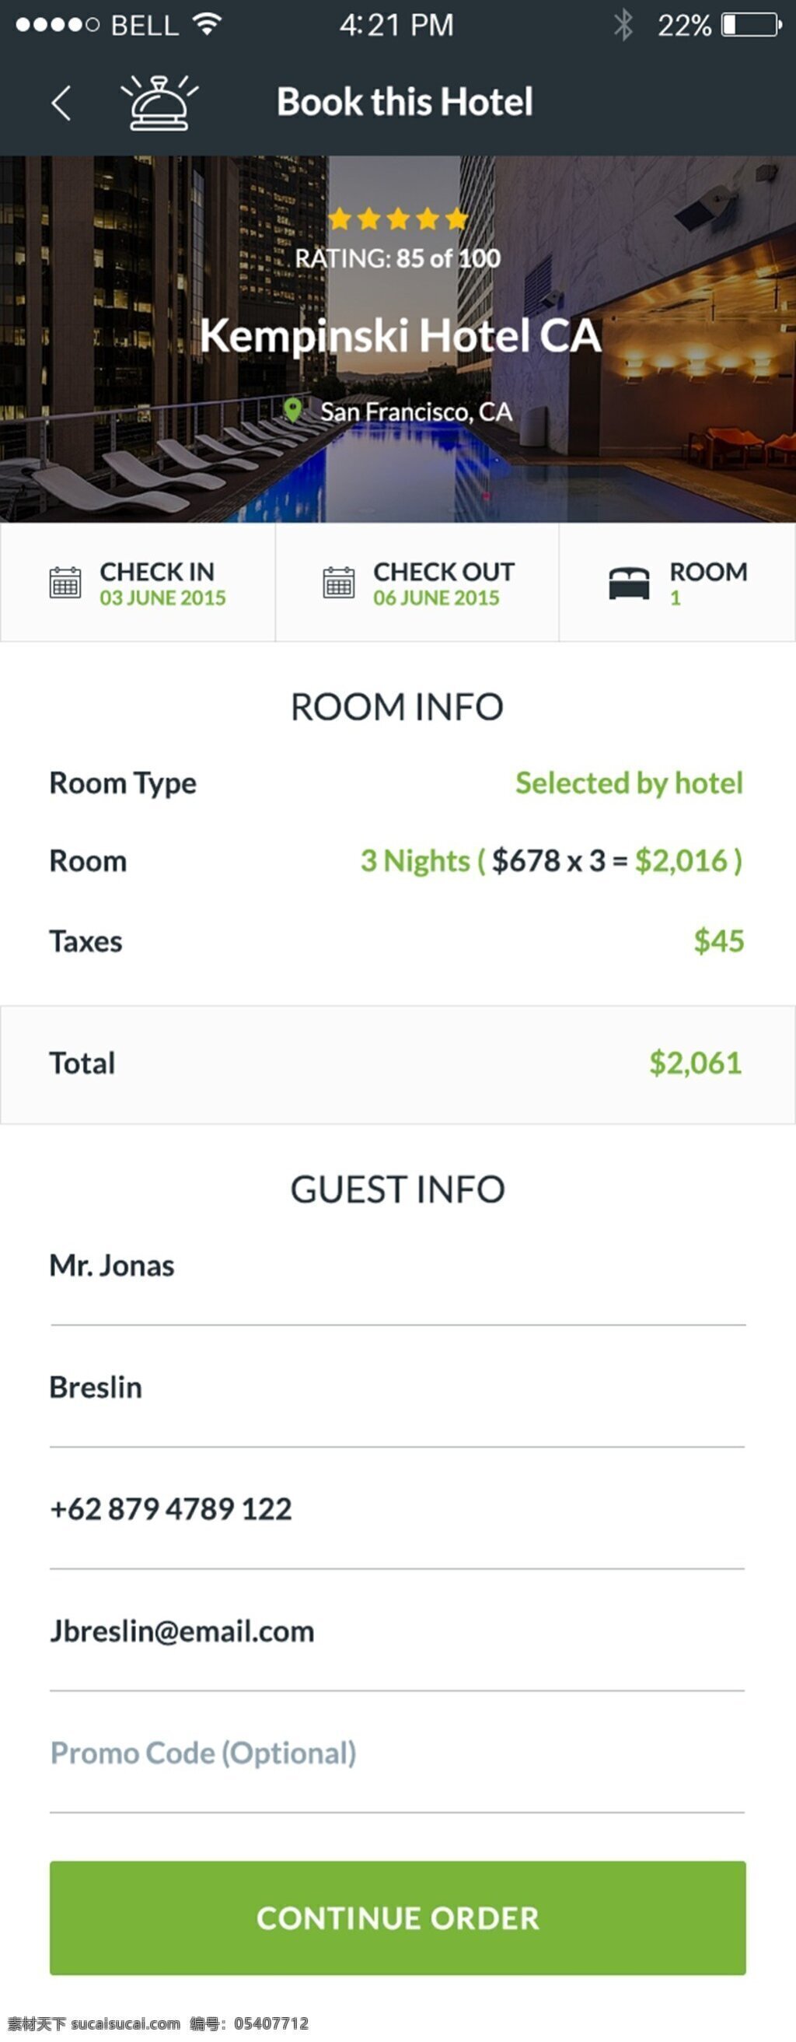Image resolution: width=796 pixels, height=2042 pixels.
Task: Open the Check Out date selector
Action: tap(417, 583)
